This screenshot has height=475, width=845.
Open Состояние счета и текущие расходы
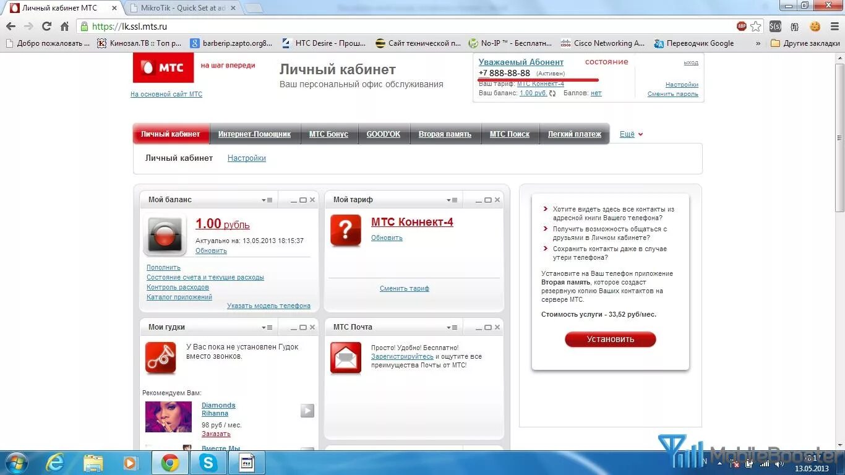tap(205, 277)
